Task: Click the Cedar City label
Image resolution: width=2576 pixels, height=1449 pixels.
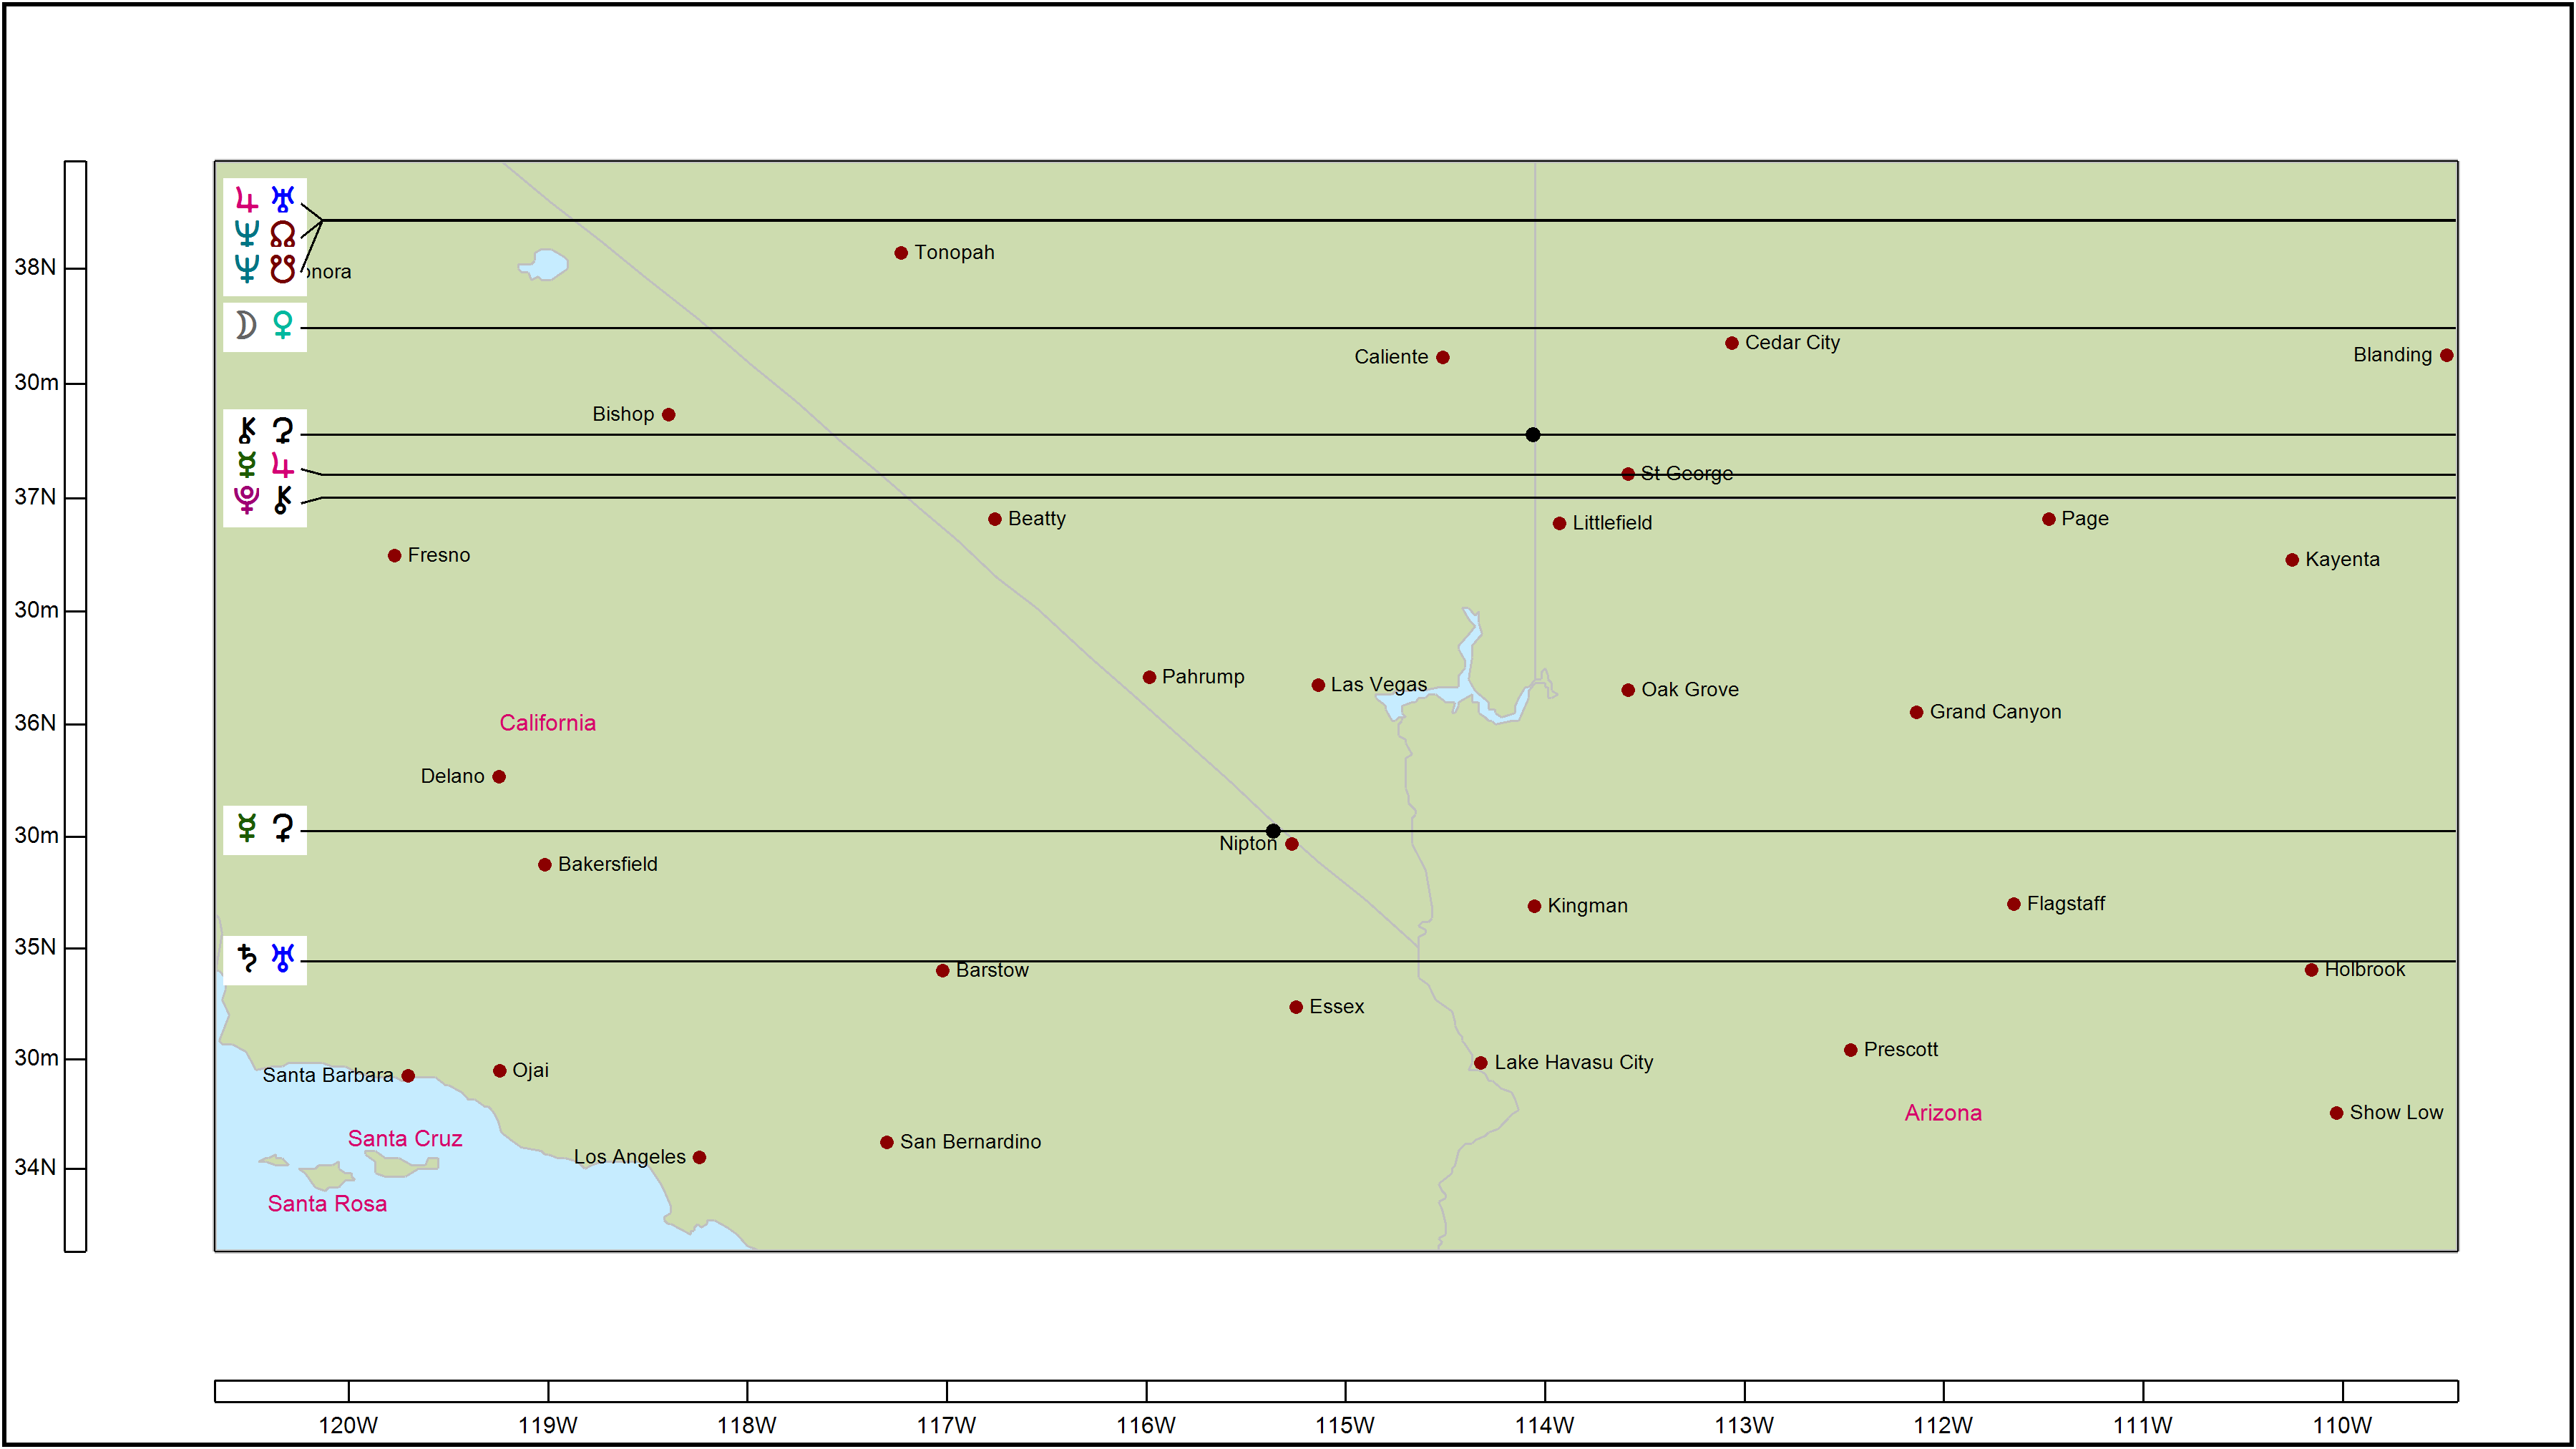Action: point(1792,342)
